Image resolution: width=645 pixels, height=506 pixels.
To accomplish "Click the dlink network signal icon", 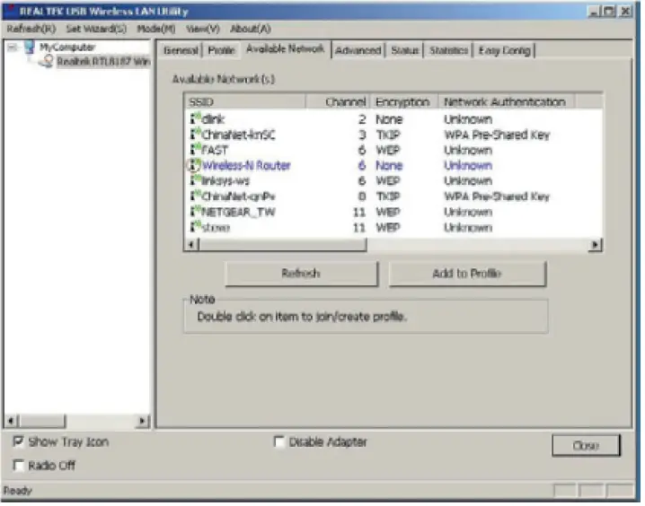I will (x=194, y=118).
